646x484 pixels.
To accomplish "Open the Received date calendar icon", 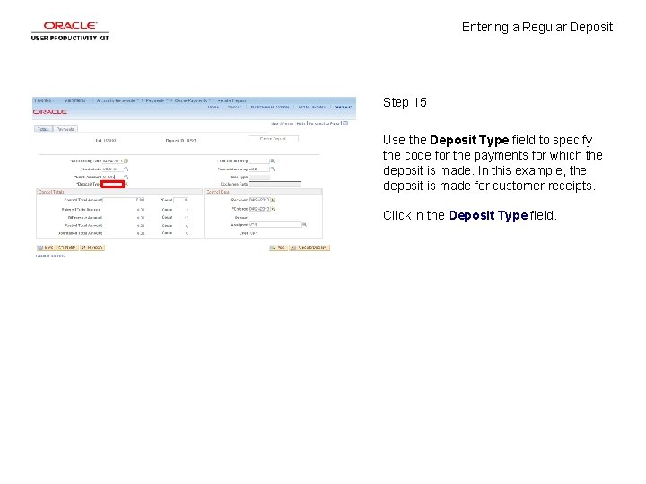I will [x=274, y=200].
